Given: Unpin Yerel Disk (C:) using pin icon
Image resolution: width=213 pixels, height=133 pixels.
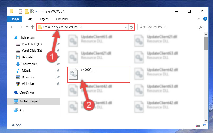Looking at the screenshot, I should pyautogui.click(x=58, y=44).
